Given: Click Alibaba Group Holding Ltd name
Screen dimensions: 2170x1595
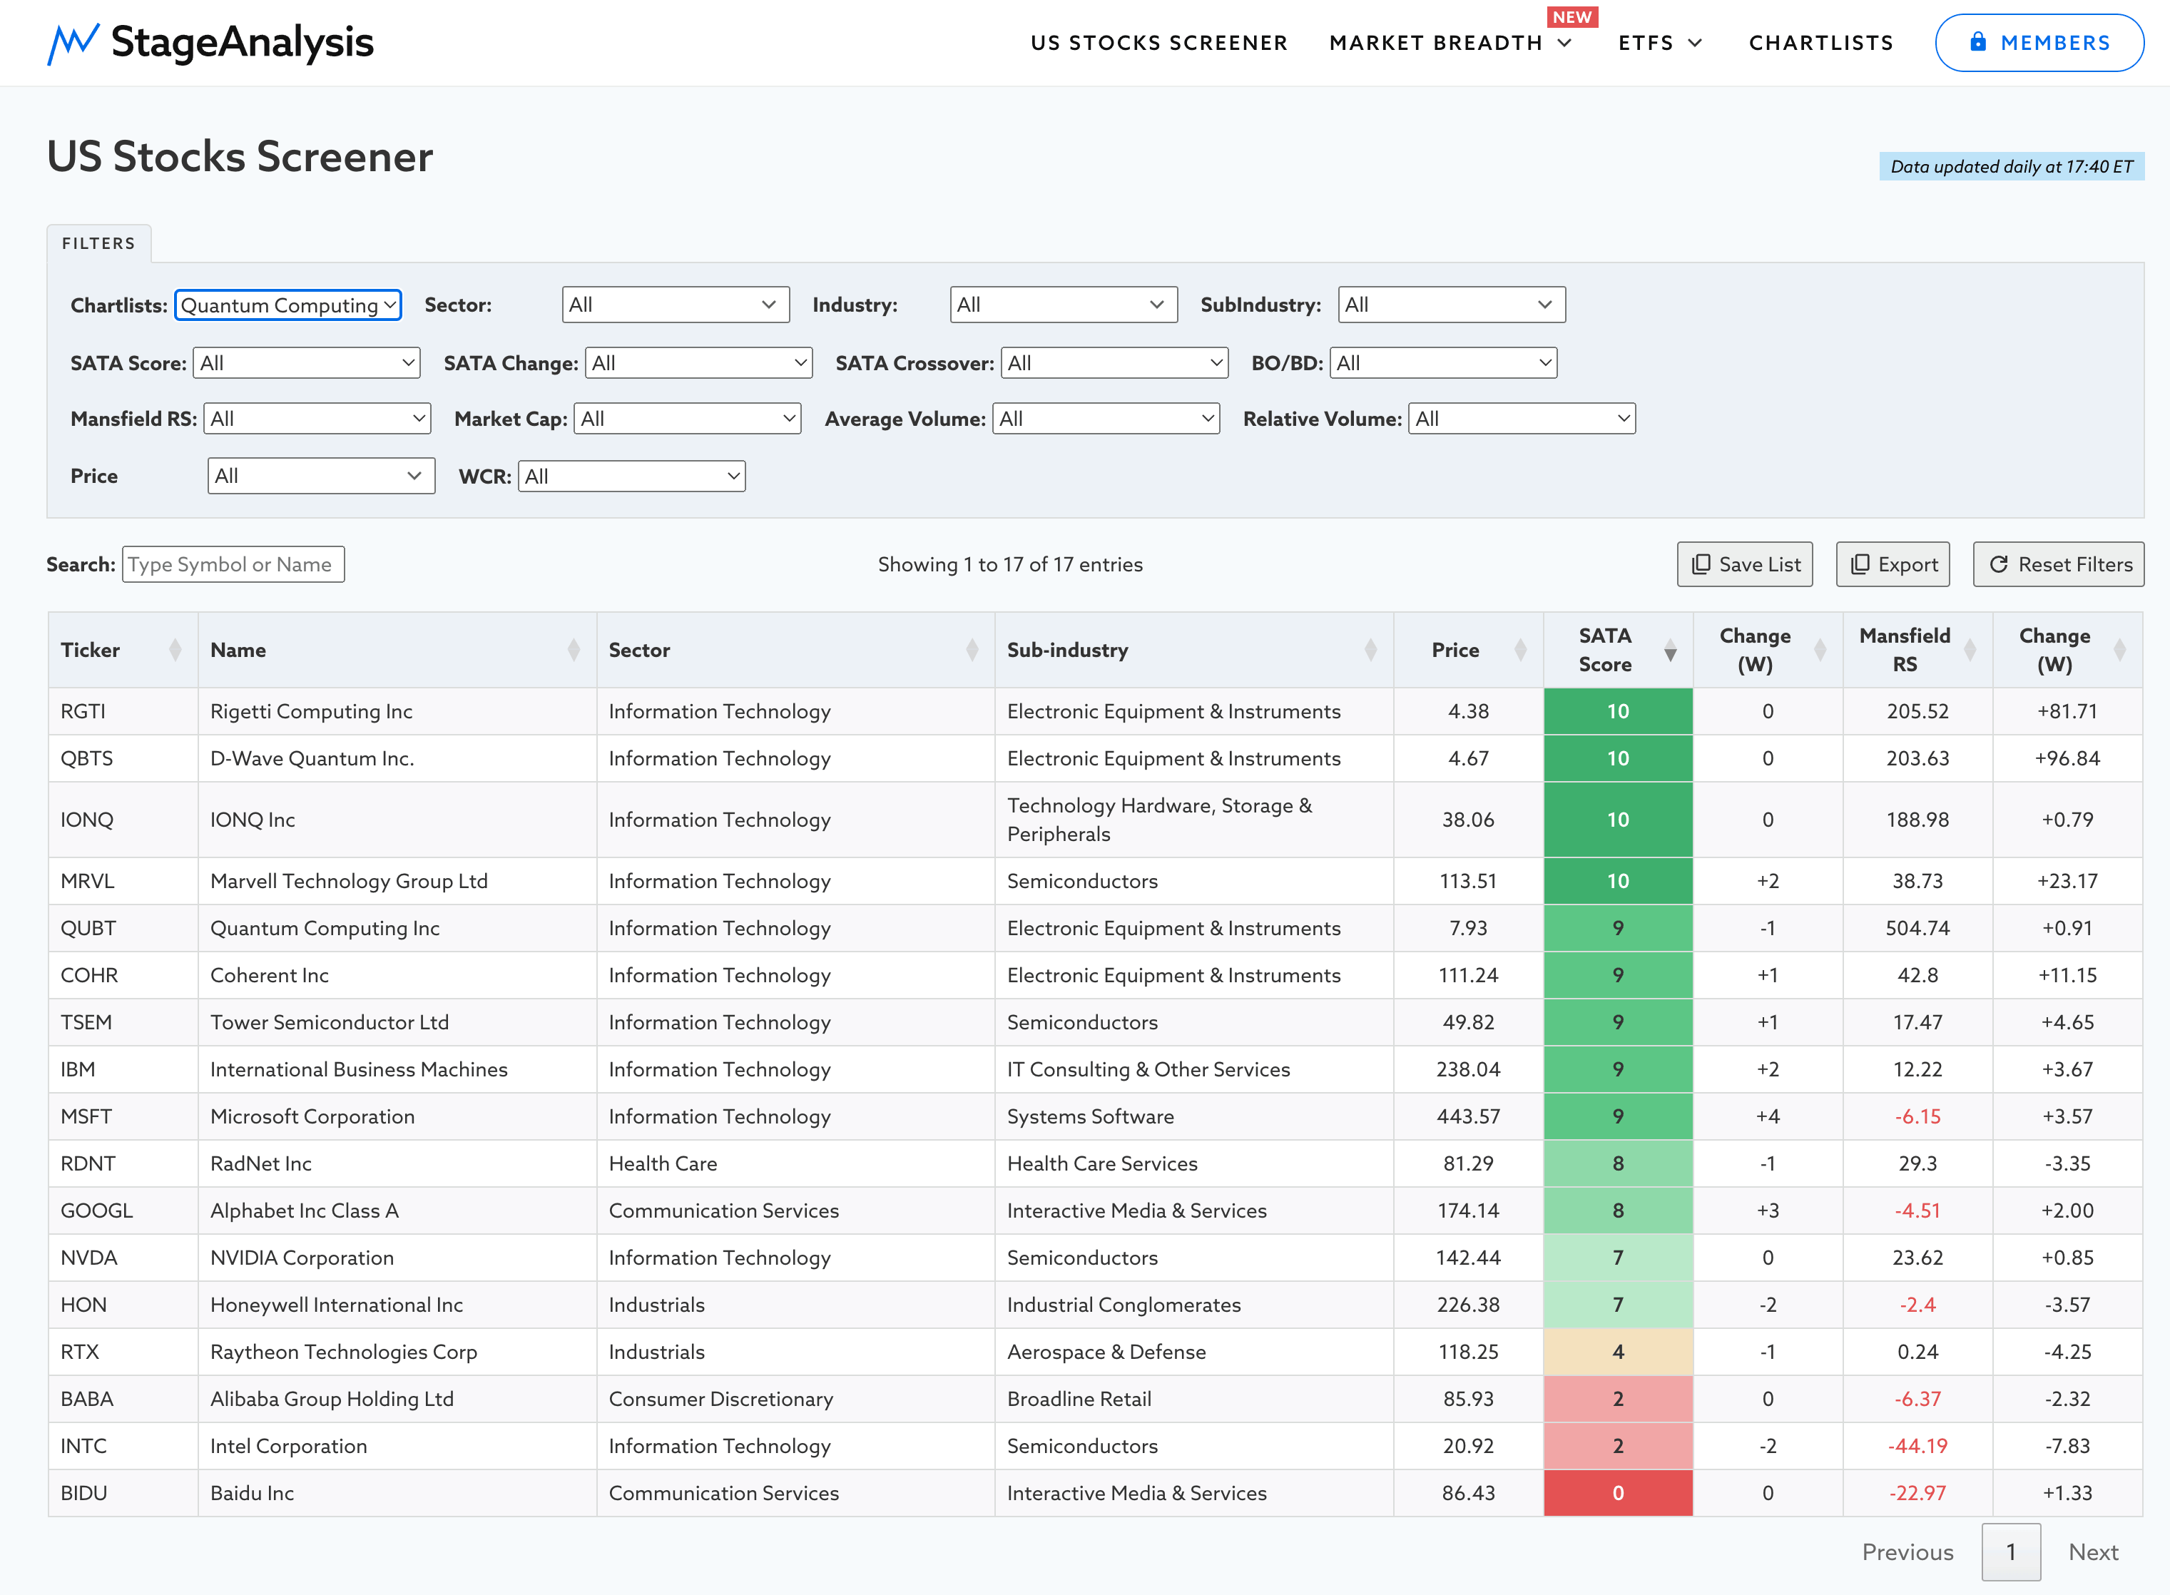Looking at the screenshot, I should [332, 1399].
